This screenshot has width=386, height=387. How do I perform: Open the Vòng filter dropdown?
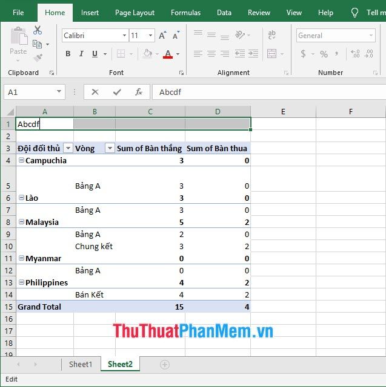(110, 148)
